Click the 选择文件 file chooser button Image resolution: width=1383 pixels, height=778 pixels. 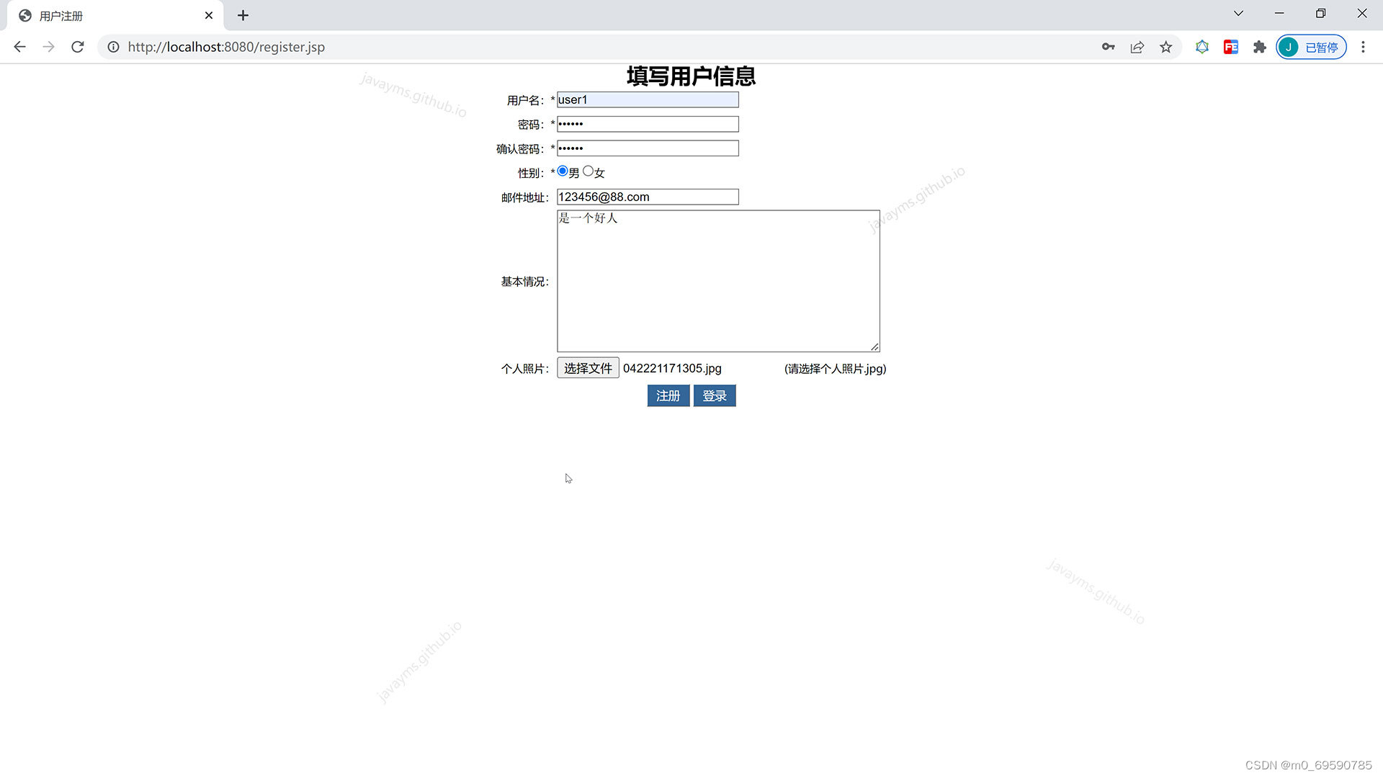tap(588, 368)
